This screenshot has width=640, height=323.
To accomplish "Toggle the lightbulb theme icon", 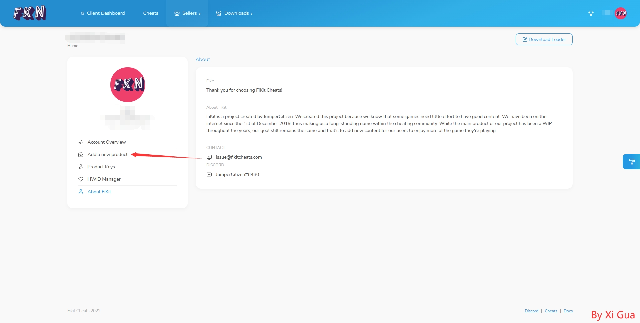I will pos(591,13).
